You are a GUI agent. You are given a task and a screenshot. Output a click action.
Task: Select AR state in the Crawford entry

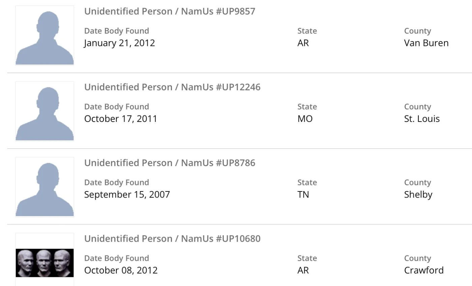point(303,270)
